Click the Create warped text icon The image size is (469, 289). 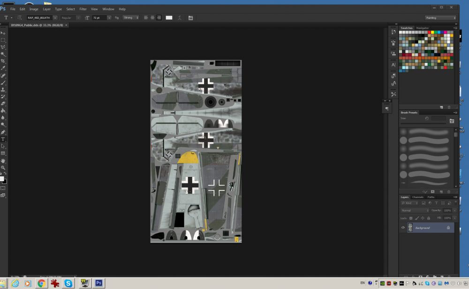(179, 17)
